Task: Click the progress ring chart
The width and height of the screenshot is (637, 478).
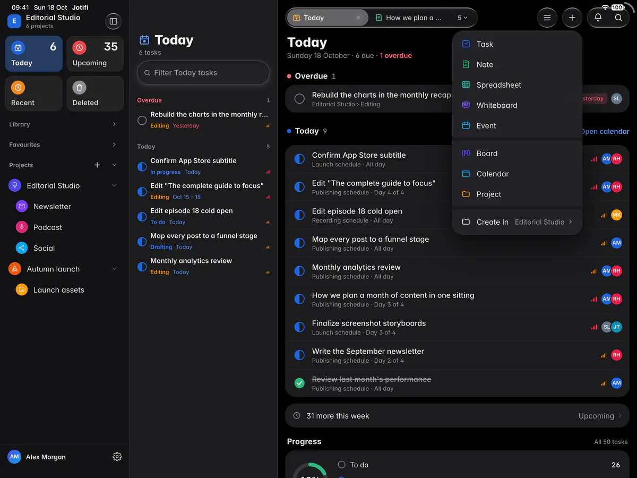Action: 310,470
